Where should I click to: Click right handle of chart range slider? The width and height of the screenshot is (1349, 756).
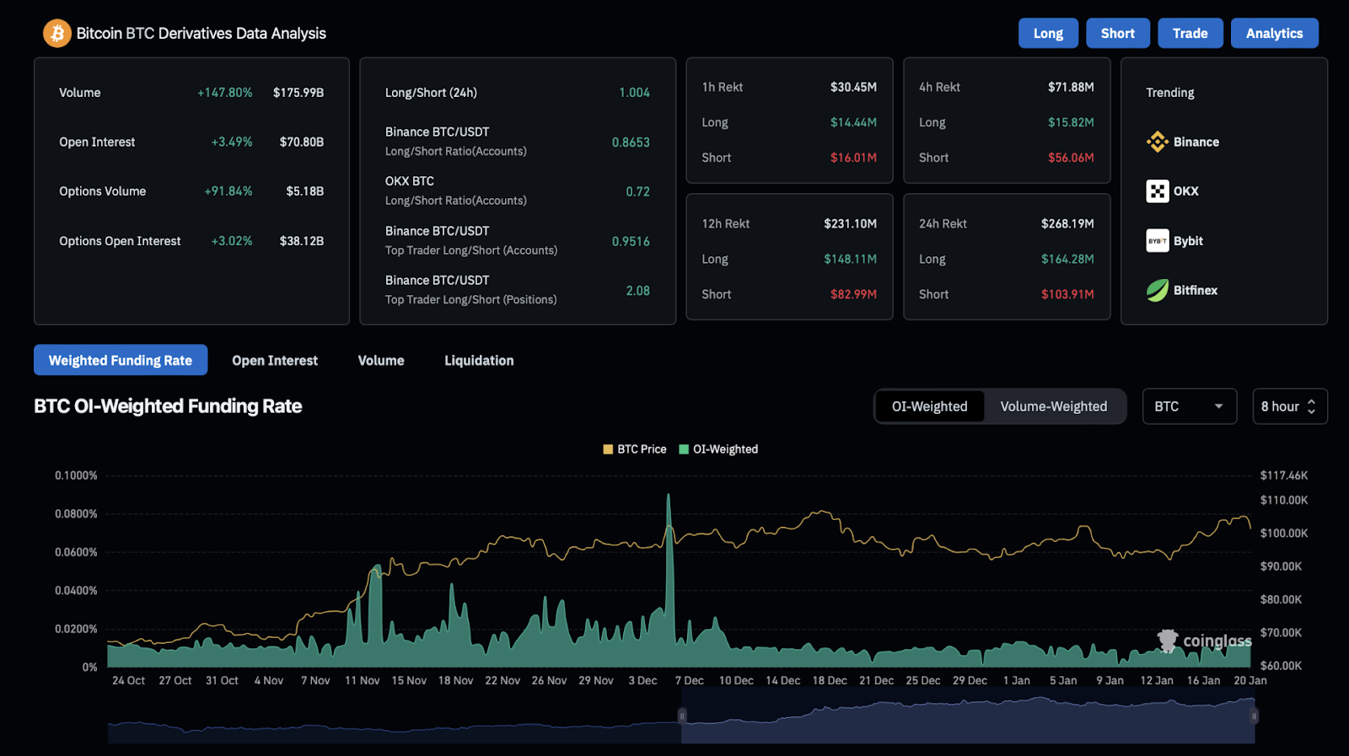pyautogui.click(x=1255, y=716)
